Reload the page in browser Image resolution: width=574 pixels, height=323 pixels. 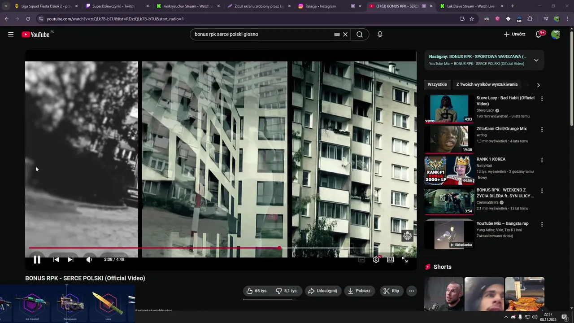coord(28,19)
